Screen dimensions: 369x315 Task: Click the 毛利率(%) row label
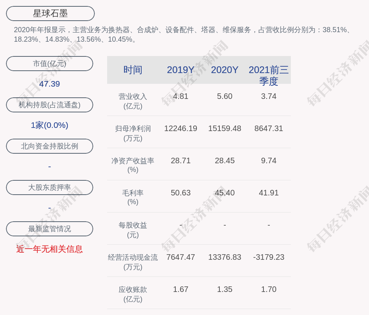[x=133, y=197]
